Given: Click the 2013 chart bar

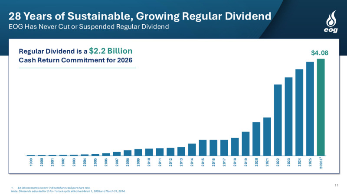Looking at the screenshot, I should (181, 151).
